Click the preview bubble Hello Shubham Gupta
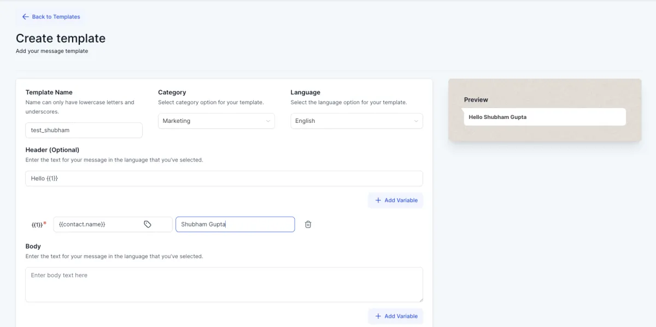This screenshot has height=327, width=656. [x=544, y=117]
